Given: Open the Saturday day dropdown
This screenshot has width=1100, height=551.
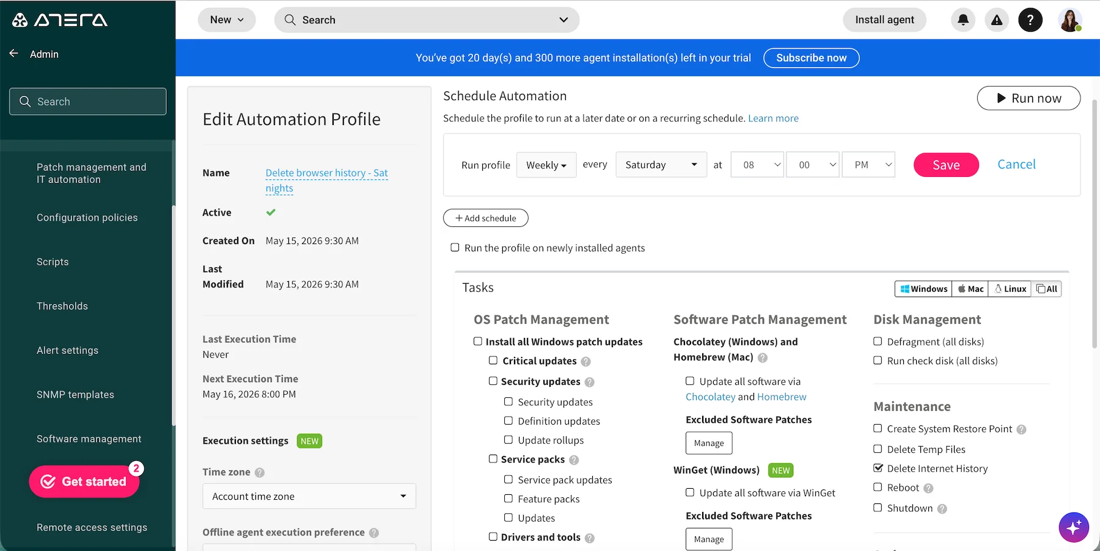Looking at the screenshot, I should point(661,164).
